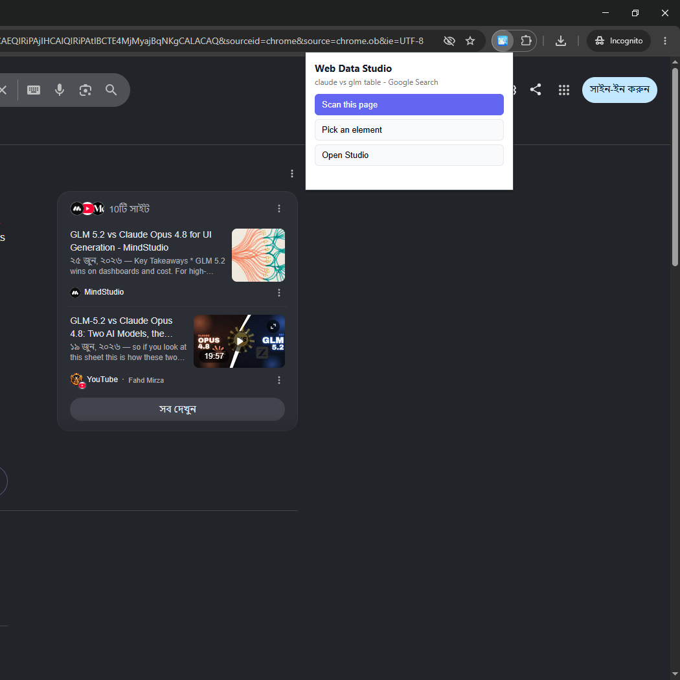Click stacked site favicons in card header

click(87, 209)
